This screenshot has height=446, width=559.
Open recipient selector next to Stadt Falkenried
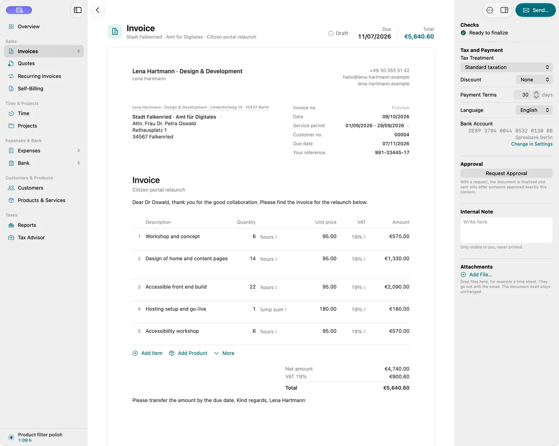221,117
